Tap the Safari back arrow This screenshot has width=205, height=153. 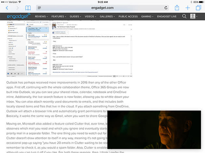[x=7, y=8]
